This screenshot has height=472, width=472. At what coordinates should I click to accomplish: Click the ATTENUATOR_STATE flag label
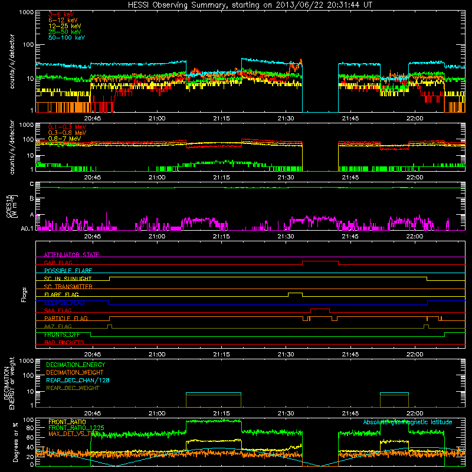(x=71, y=255)
